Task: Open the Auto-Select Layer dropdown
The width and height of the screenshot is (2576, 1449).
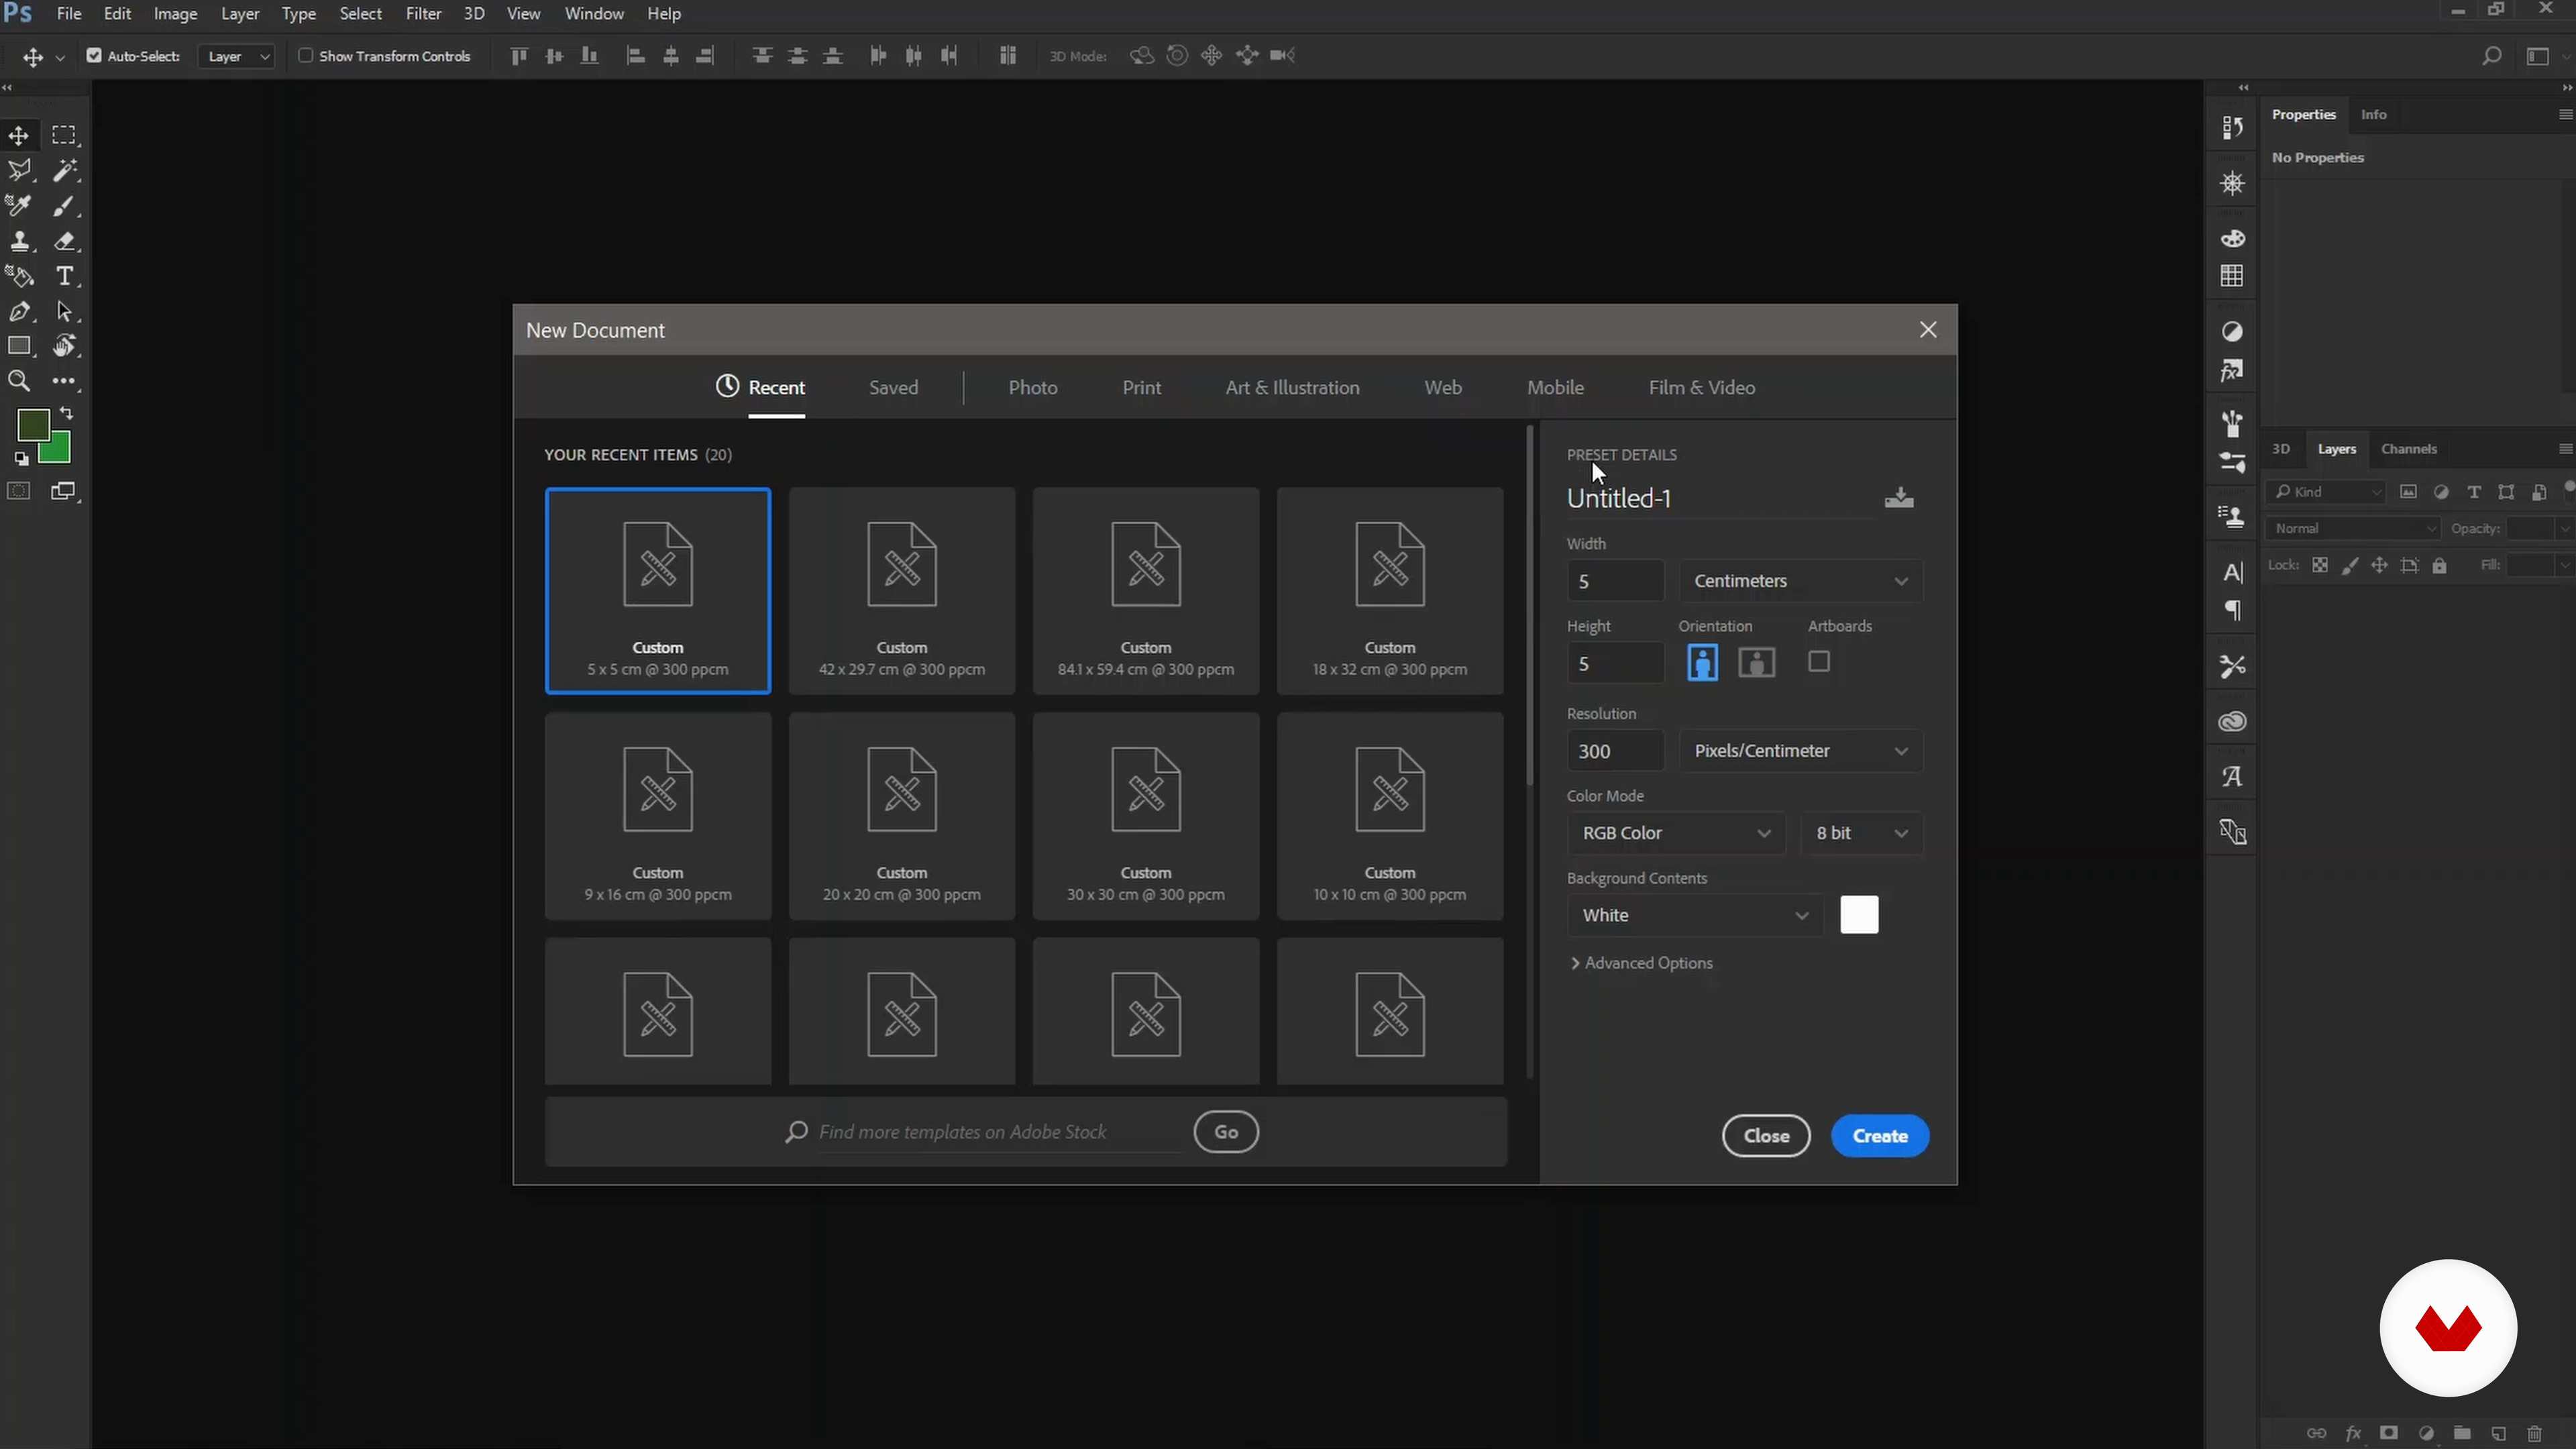Action: 236,56
